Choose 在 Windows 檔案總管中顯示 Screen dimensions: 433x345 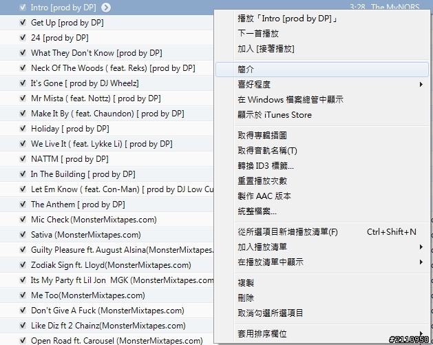(322, 100)
